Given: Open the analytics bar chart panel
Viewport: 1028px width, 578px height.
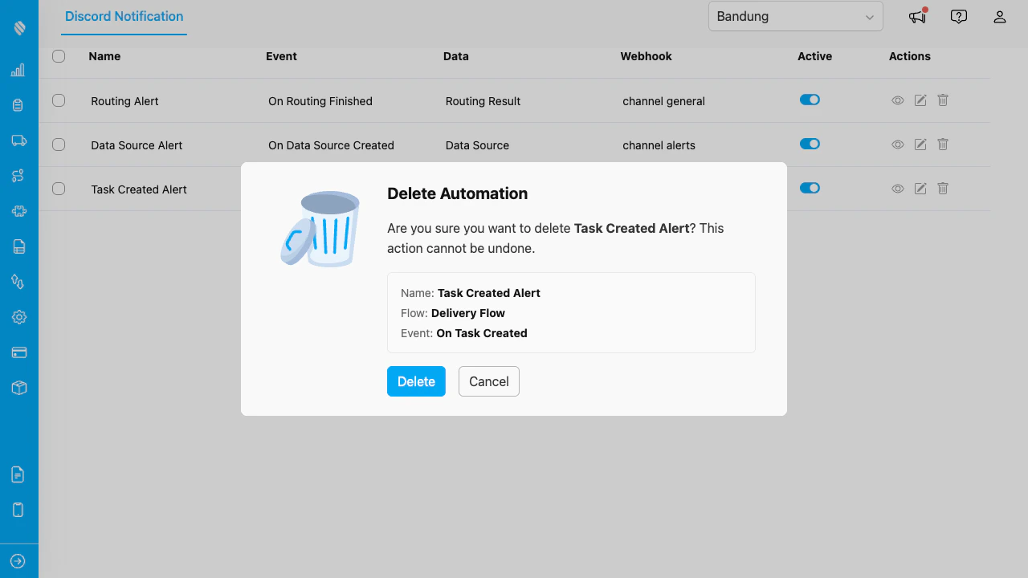Looking at the screenshot, I should click(18, 70).
